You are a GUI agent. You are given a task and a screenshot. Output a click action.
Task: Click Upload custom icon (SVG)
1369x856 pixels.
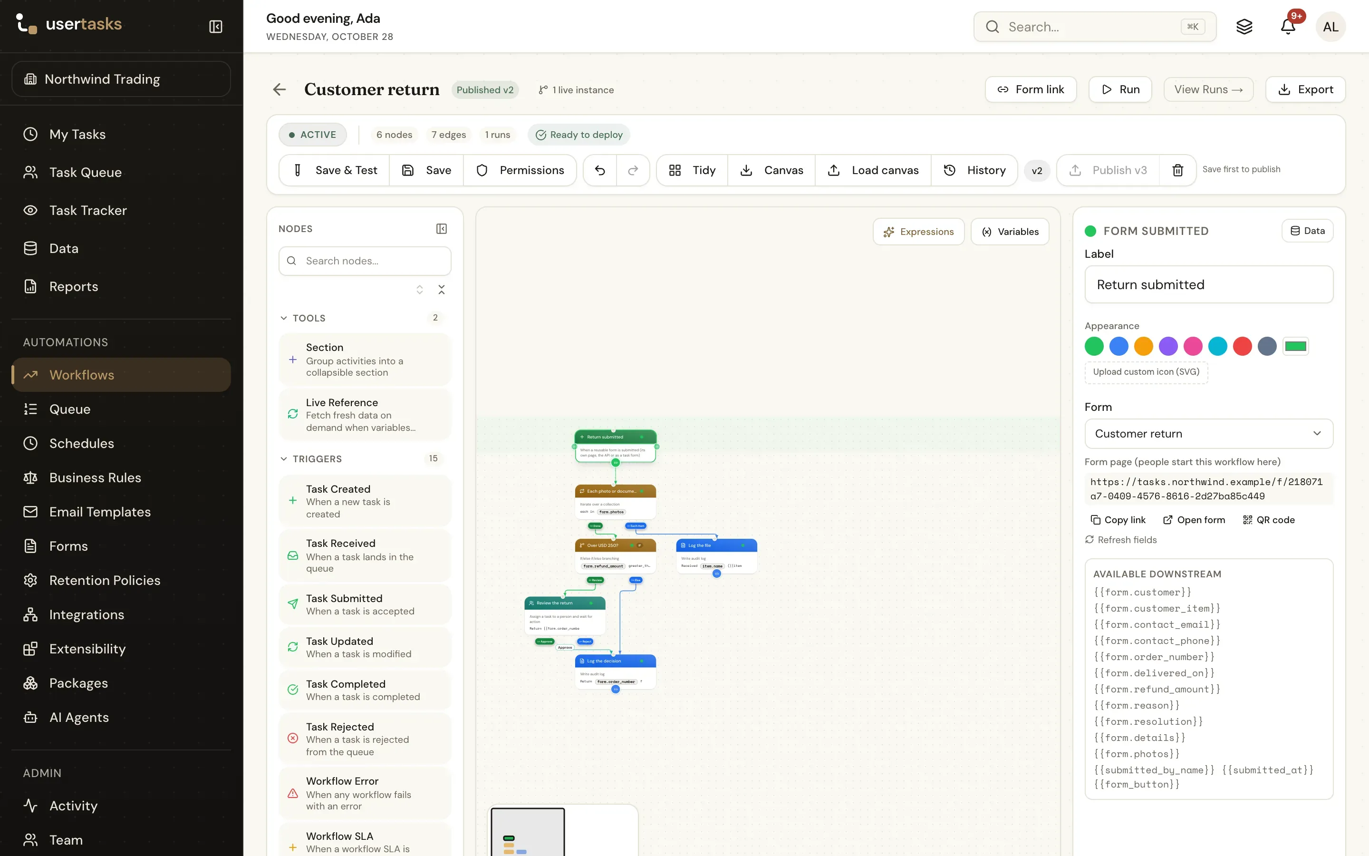pyautogui.click(x=1146, y=372)
